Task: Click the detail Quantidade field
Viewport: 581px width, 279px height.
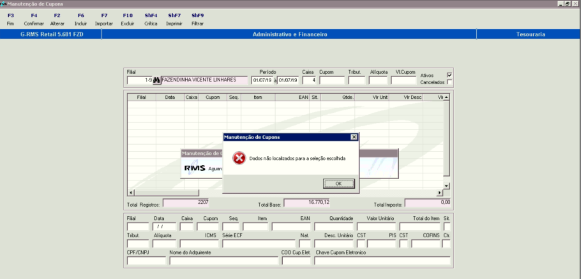Action: pos(334,227)
